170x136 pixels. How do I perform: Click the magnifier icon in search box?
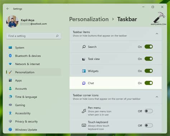click(x=57, y=36)
